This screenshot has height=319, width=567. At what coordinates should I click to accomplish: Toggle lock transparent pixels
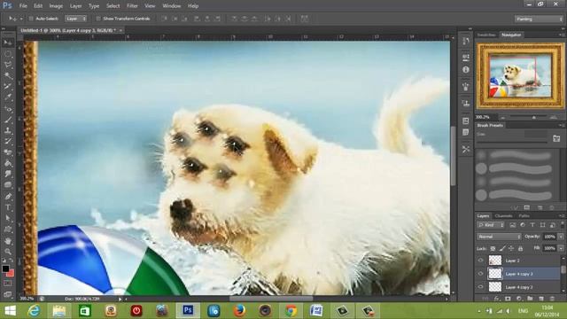click(x=493, y=248)
